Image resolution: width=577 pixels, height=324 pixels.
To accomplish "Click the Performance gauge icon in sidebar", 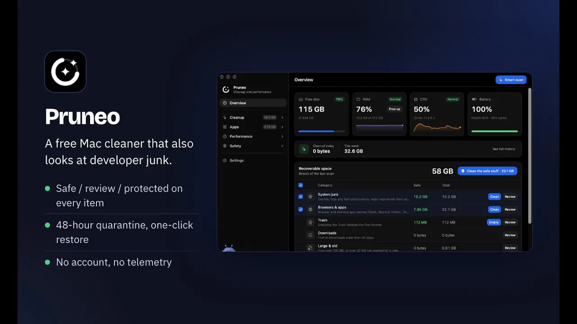I will tap(225, 136).
